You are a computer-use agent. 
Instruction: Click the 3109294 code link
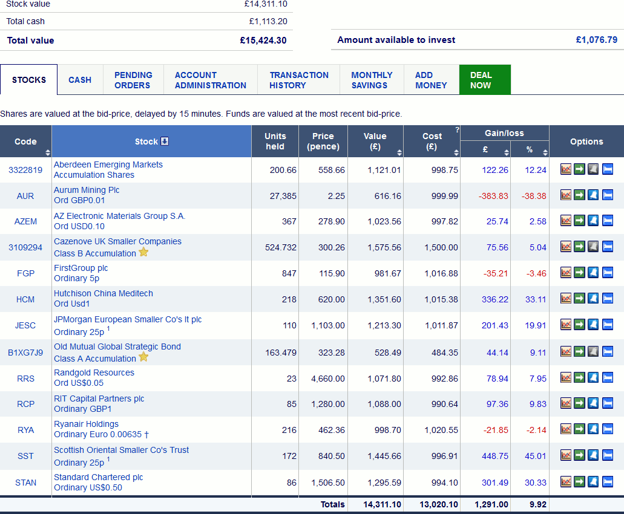coord(25,247)
